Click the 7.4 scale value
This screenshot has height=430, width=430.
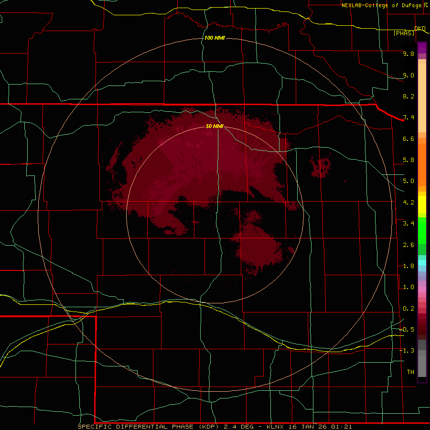[408, 118]
